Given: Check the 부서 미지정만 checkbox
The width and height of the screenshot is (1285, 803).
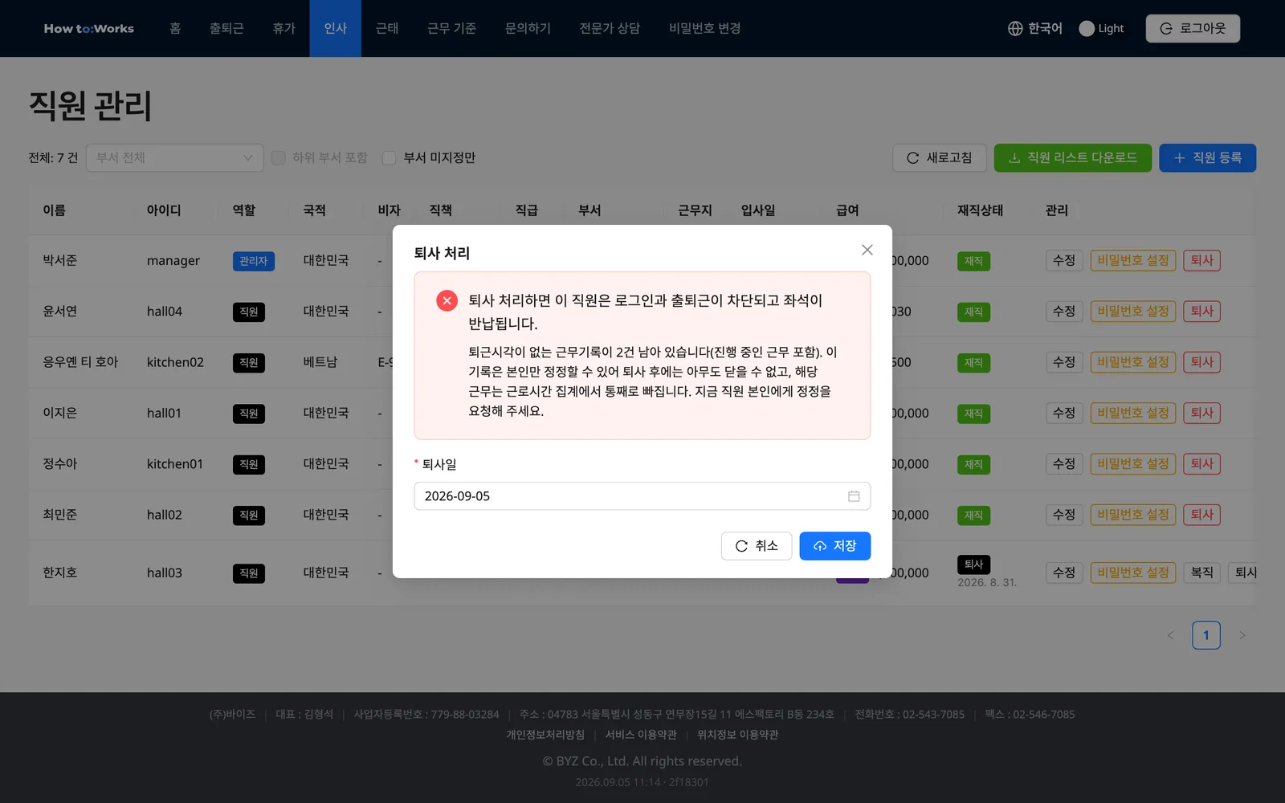Looking at the screenshot, I should pyautogui.click(x=390, y=157).
